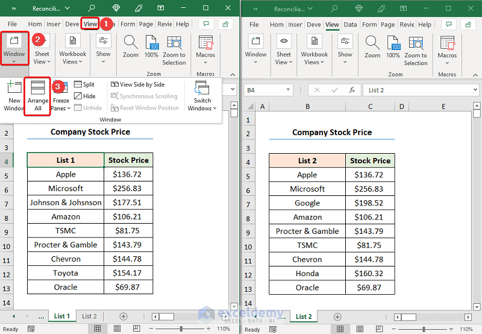Click Zoom to Selection in right window

coord(416,51)
